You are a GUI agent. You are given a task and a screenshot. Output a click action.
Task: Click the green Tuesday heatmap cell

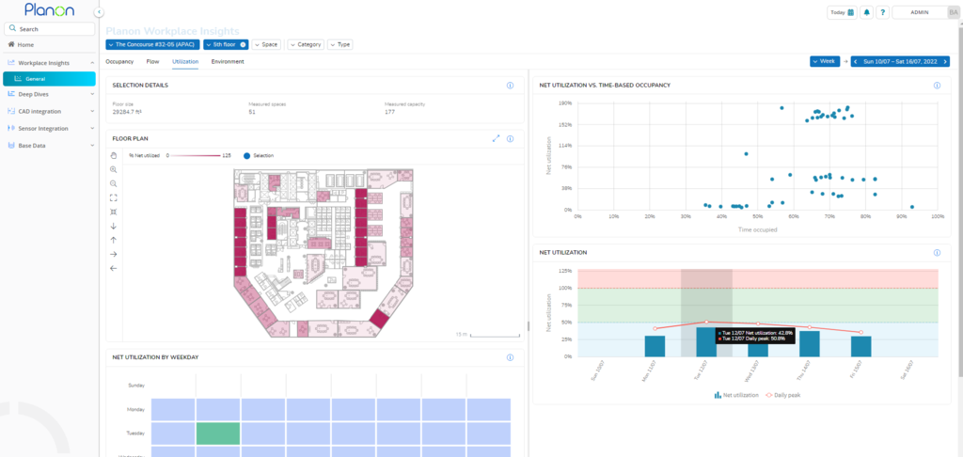[x=218, y=433]
